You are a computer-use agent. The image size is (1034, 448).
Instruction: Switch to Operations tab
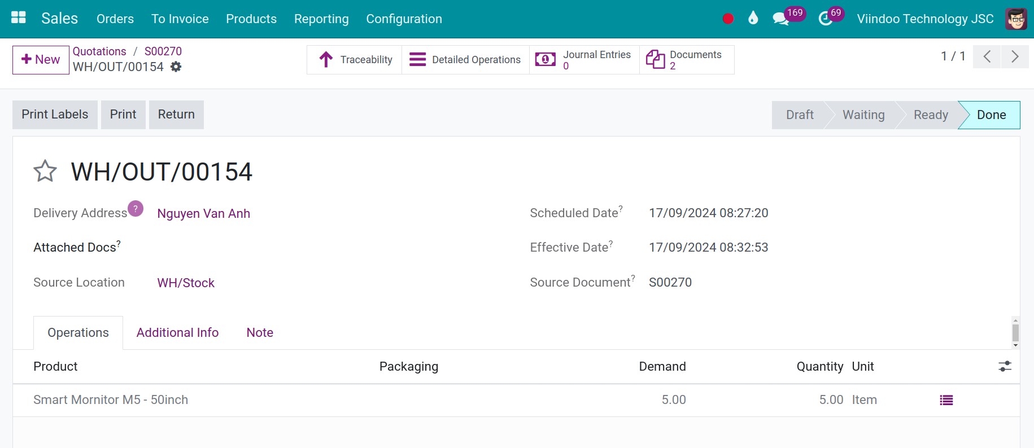point(78,333)
